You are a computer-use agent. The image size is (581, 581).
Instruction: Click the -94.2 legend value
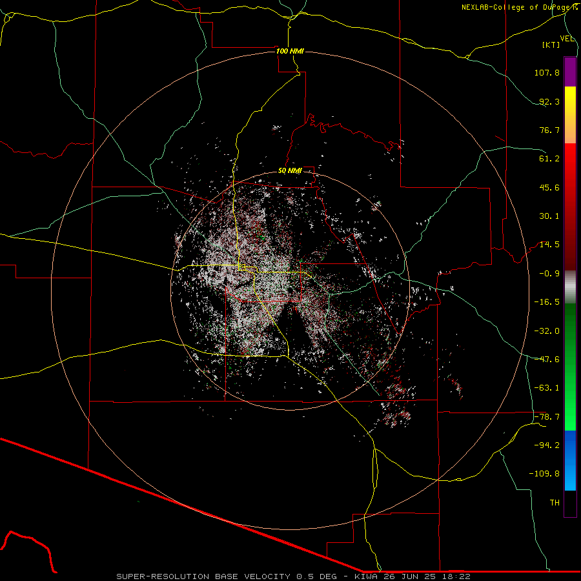pyautogui.click(x=547, y=445)
